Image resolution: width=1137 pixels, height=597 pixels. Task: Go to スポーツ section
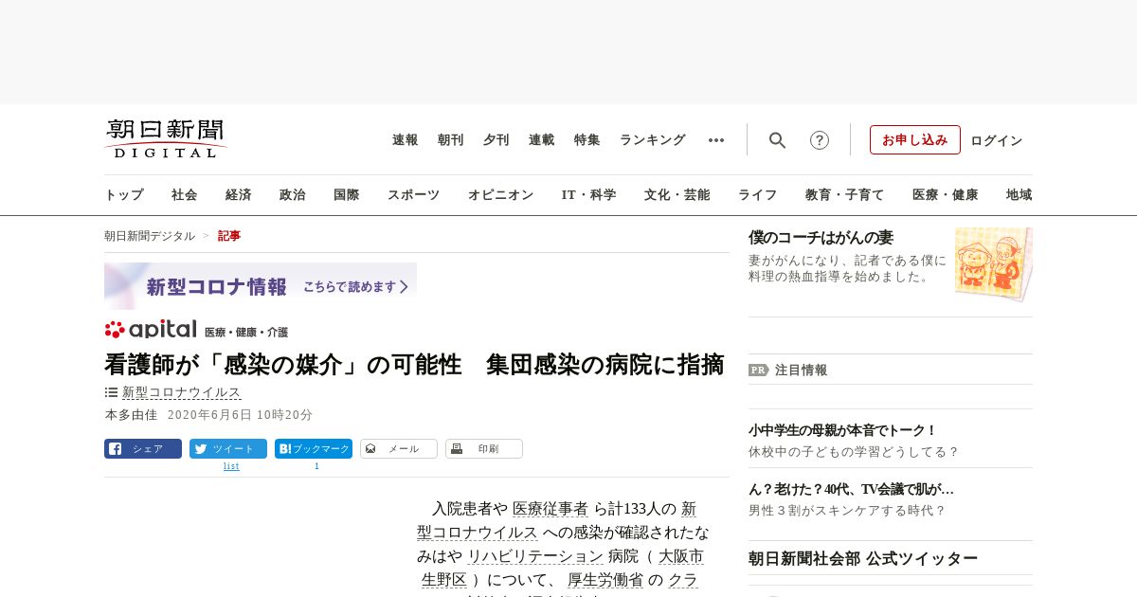click(413, 195)
